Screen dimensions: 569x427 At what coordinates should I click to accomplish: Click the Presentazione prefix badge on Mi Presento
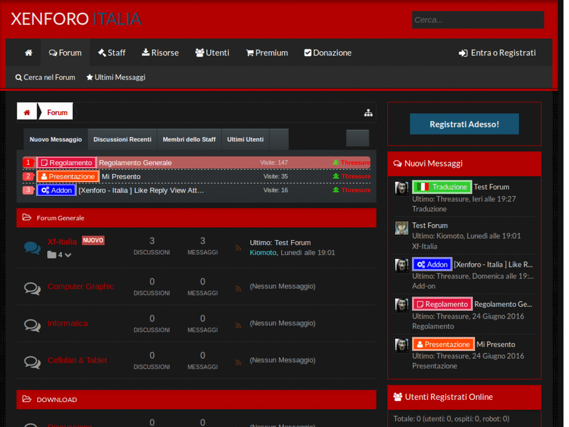(x=68, y=176)
